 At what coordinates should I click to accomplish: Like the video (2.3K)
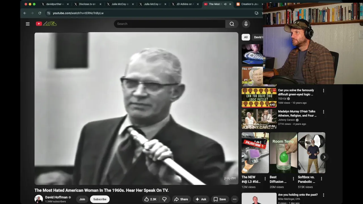pos(150,199)
